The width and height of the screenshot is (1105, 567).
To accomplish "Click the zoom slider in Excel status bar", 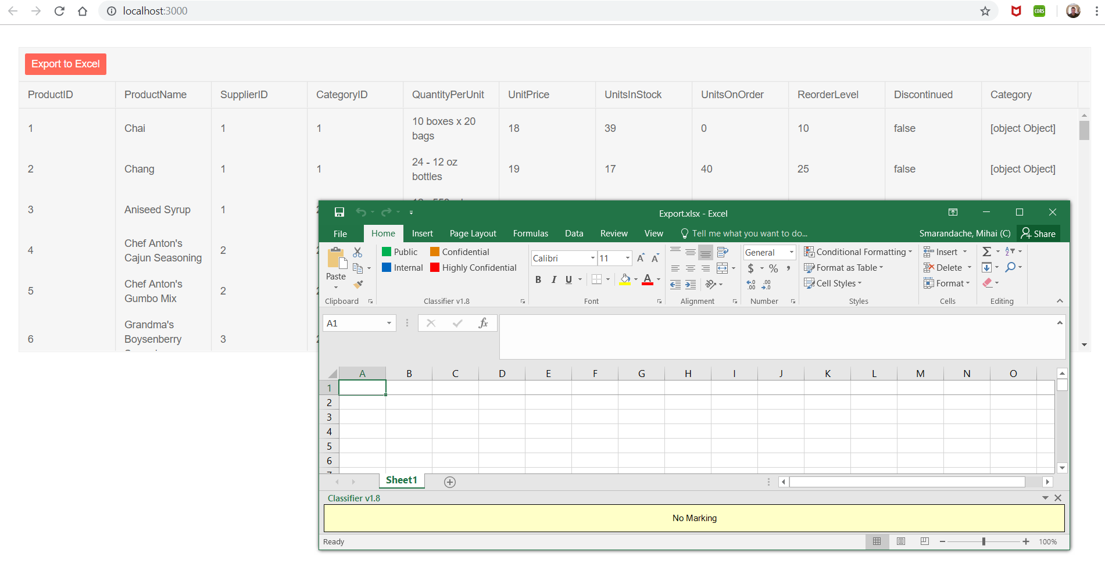I will [984, 541].
